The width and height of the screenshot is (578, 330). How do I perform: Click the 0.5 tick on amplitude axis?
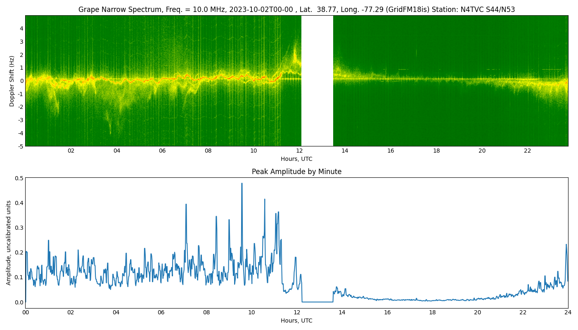pos(19,178)
